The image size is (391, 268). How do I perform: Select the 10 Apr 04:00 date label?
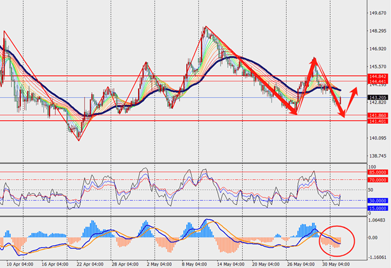18,263
